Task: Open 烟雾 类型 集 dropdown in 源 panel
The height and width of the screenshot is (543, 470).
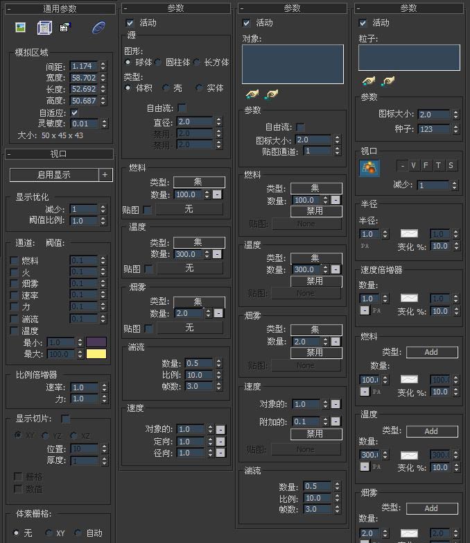Action: (199, 302)
